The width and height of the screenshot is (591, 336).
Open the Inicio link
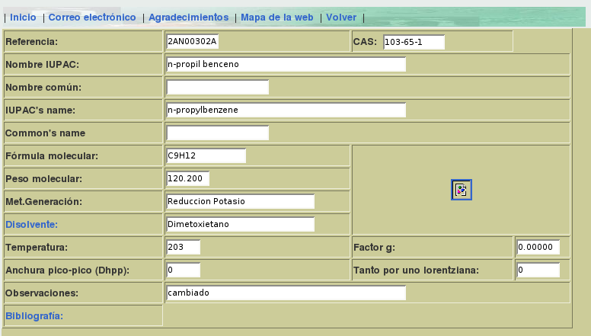click(x=23, y=17)
